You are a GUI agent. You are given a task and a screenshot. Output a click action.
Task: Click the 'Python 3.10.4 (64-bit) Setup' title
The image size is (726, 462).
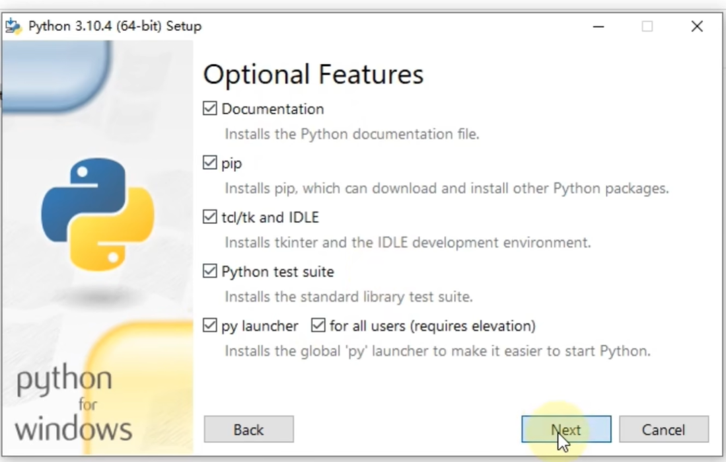(x=115, y=26)
